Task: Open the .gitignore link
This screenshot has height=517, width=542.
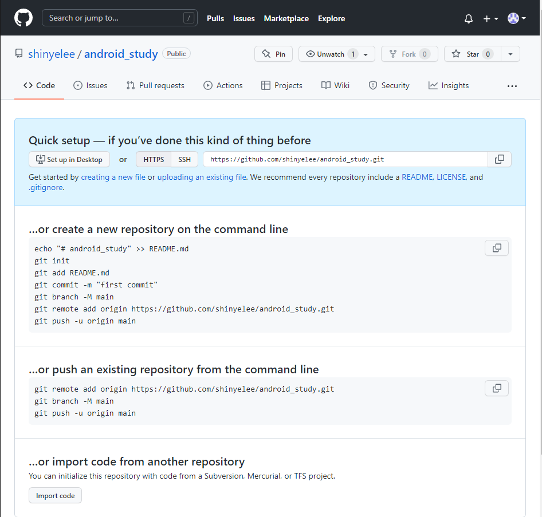Action: (46, 188)
